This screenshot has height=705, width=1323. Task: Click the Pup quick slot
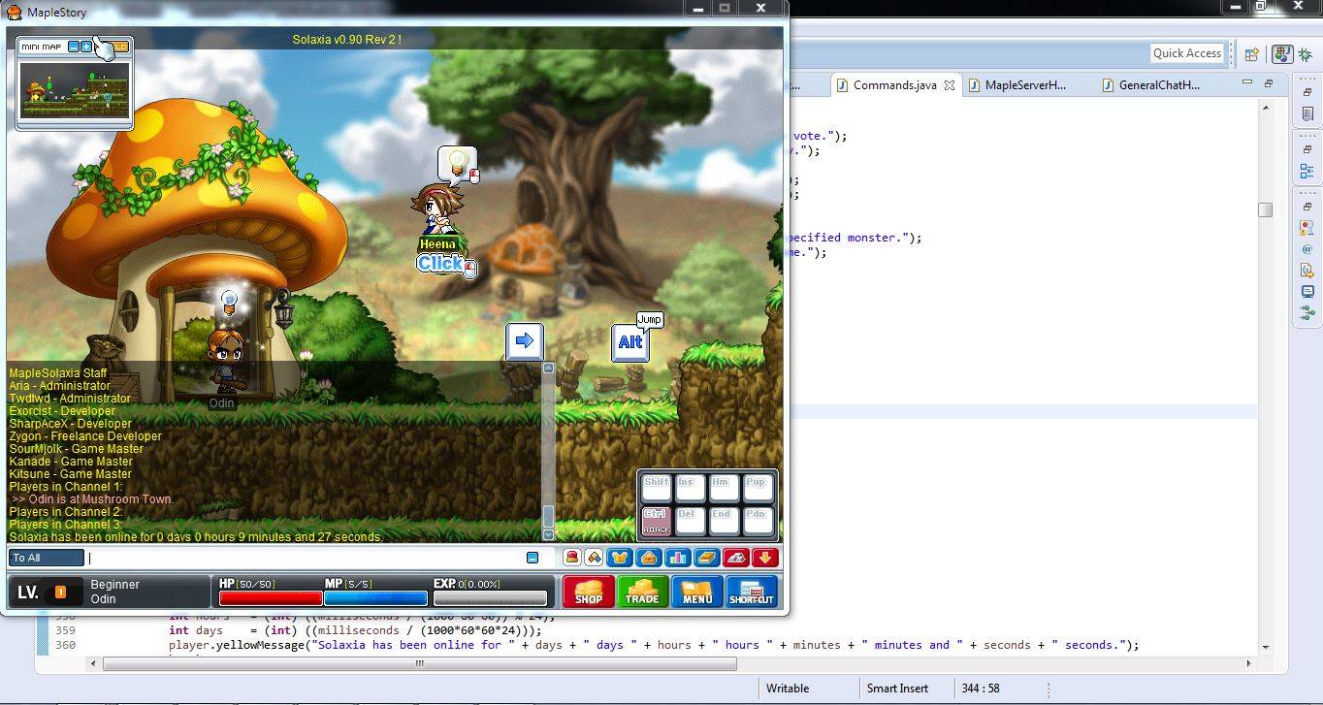click(757, 488)
